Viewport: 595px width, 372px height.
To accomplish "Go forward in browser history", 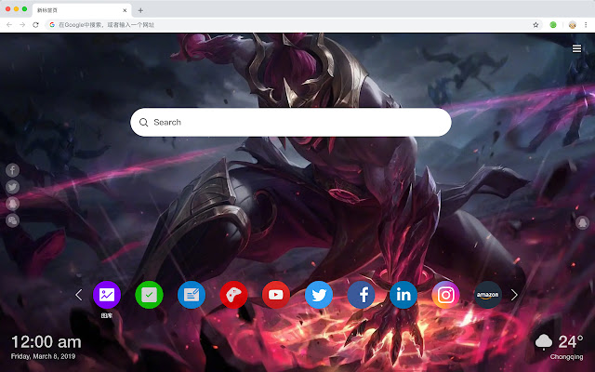I will (x=22, y=25).
